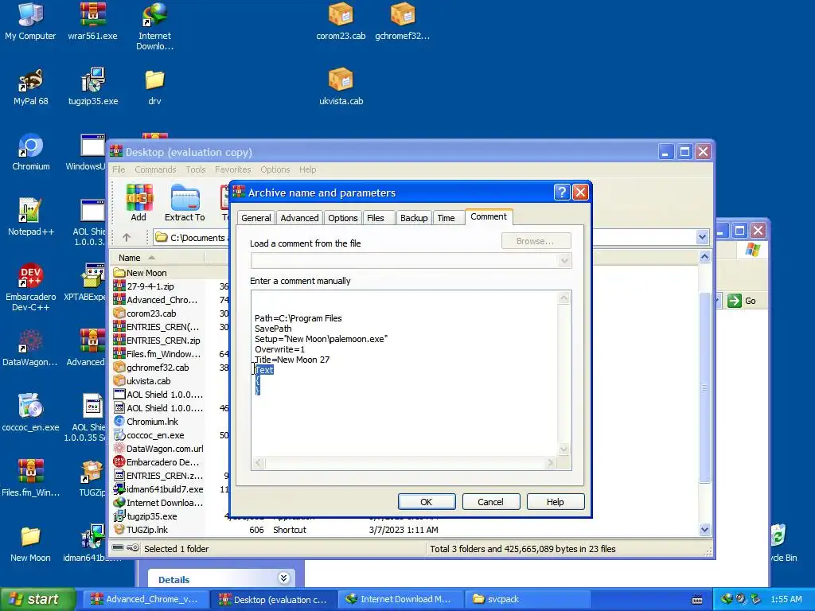This screenshot has height=611, width=815.
Task: Confirm archive settings with OK
Action: point(427,502)
